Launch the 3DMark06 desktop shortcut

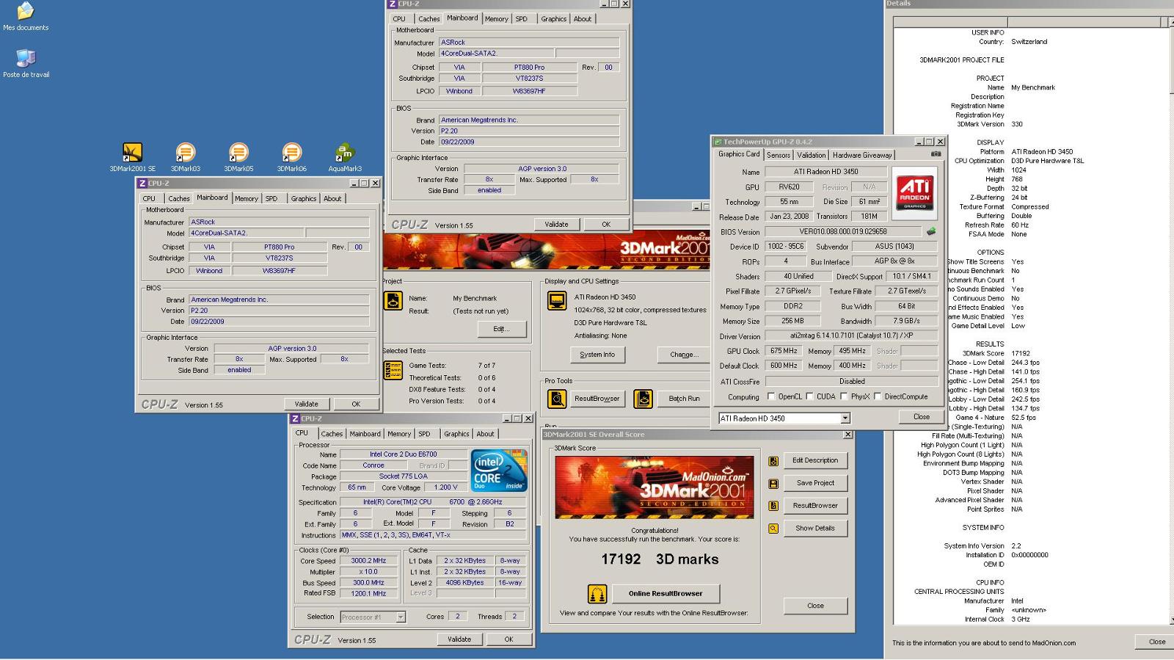pyautogui.click(x=291, y=157)
